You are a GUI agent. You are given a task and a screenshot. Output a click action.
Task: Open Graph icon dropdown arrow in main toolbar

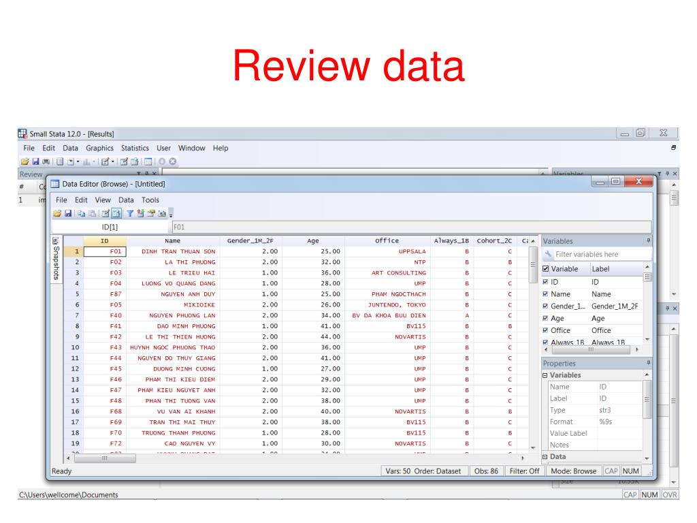point(94,161)
